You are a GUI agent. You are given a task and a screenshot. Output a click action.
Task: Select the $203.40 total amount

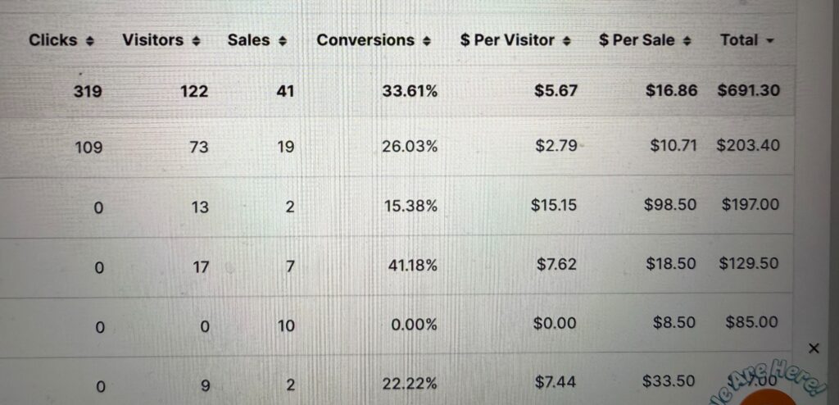(x=748, y=146)
